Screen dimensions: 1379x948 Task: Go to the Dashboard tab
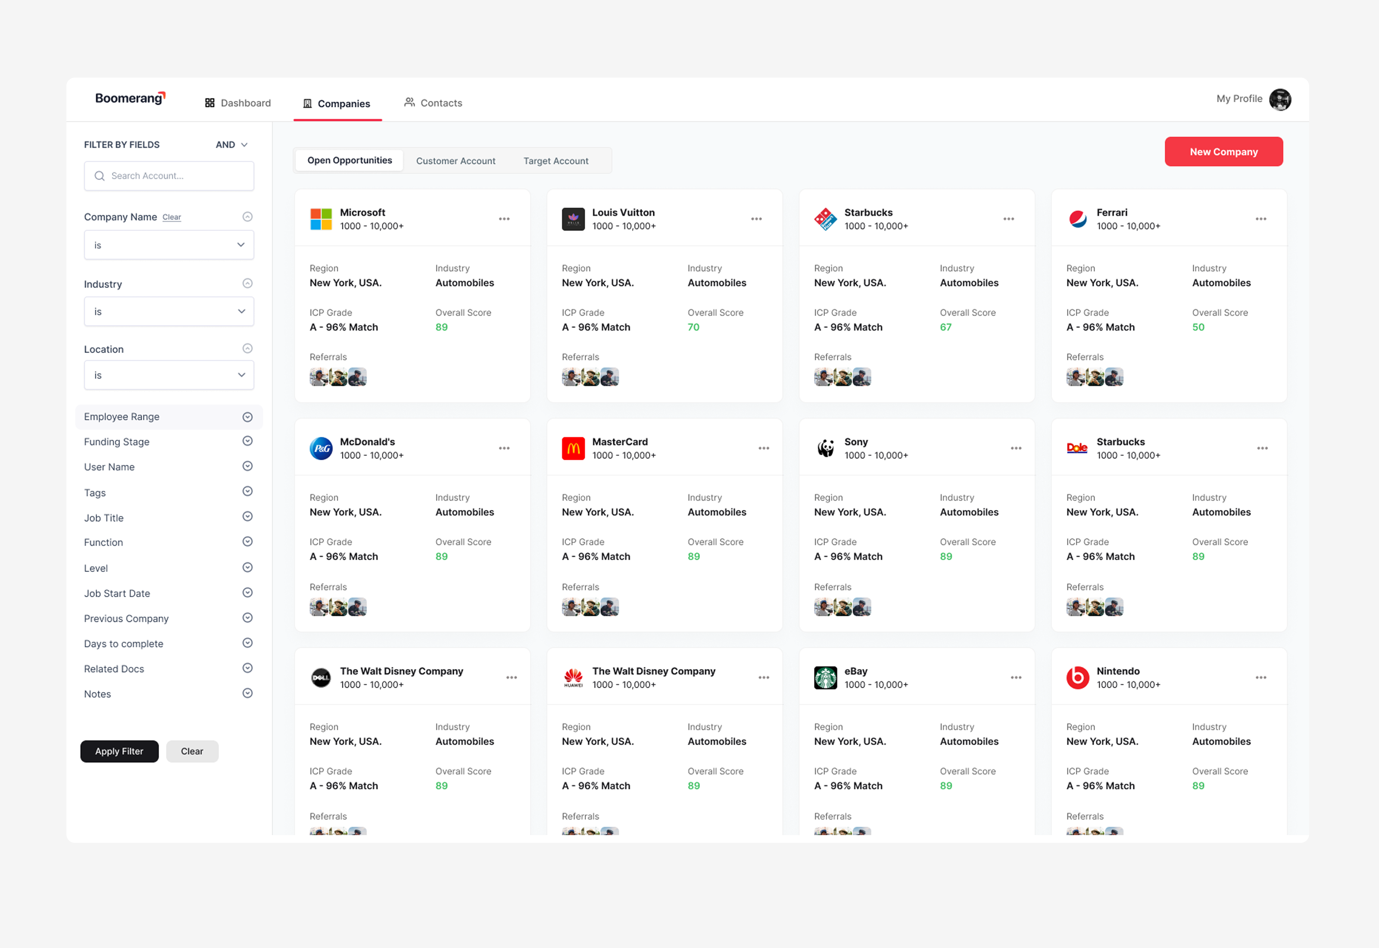point(238,103)
